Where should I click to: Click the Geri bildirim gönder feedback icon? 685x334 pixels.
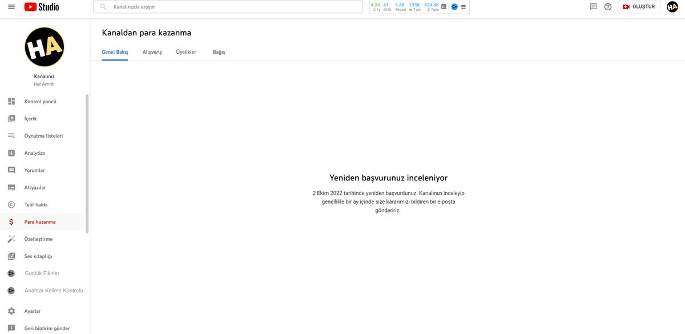pos(11,328)
